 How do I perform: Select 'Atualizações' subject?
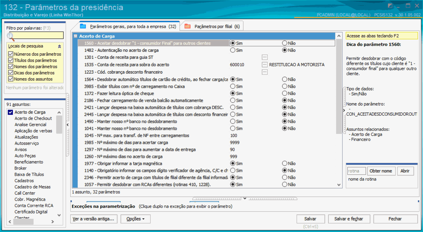click(x=26, y=137)
